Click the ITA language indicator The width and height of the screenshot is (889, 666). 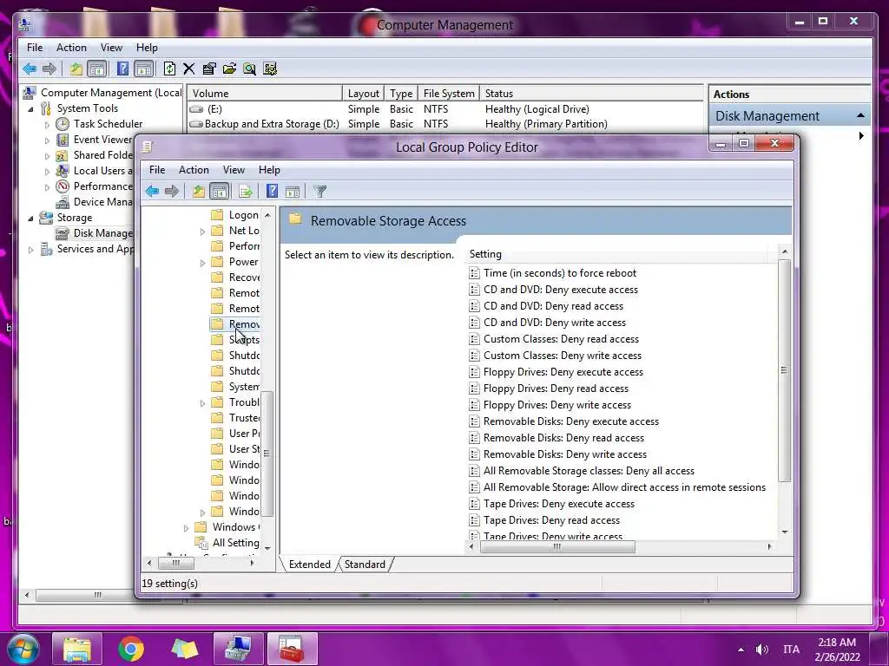point(792,650)
